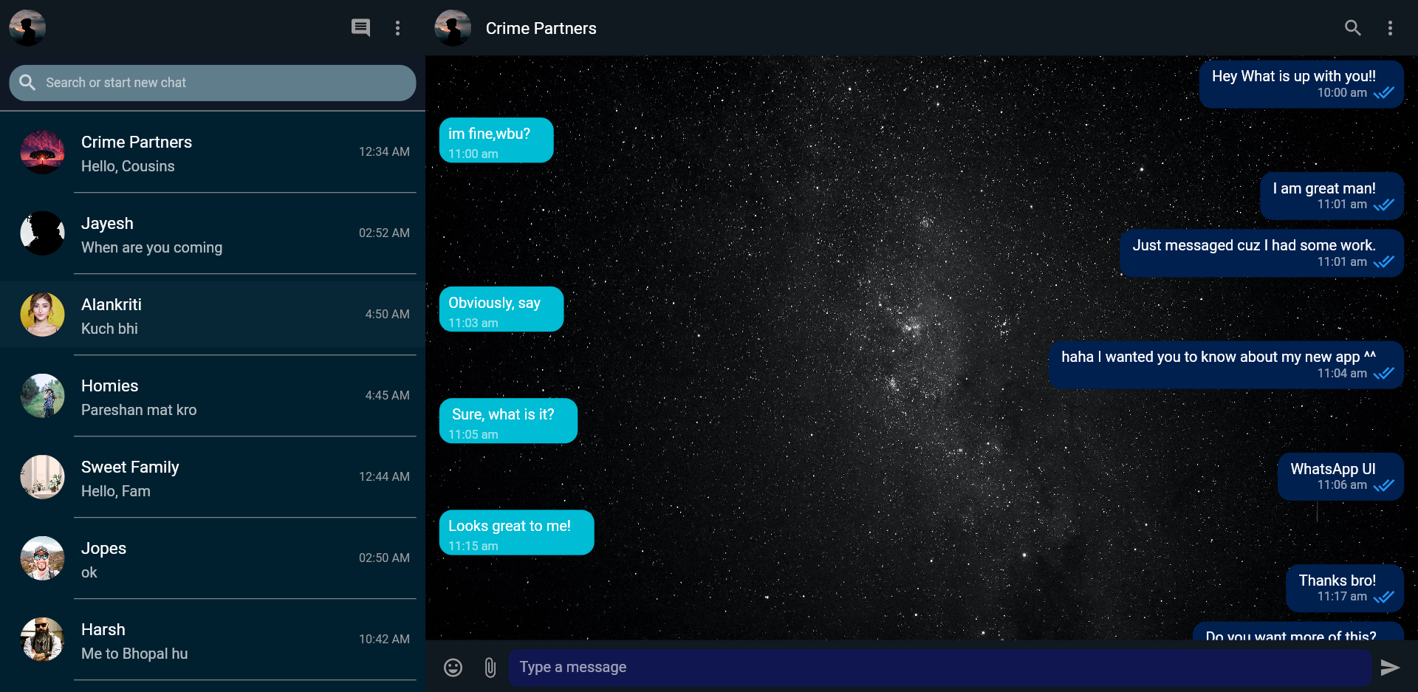Search within the Crime Partners conversation
The image size is (1418, 692).
click(1352, 27)
